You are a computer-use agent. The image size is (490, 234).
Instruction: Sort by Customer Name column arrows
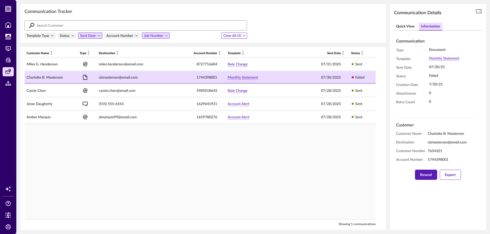(x=51, y=53)
